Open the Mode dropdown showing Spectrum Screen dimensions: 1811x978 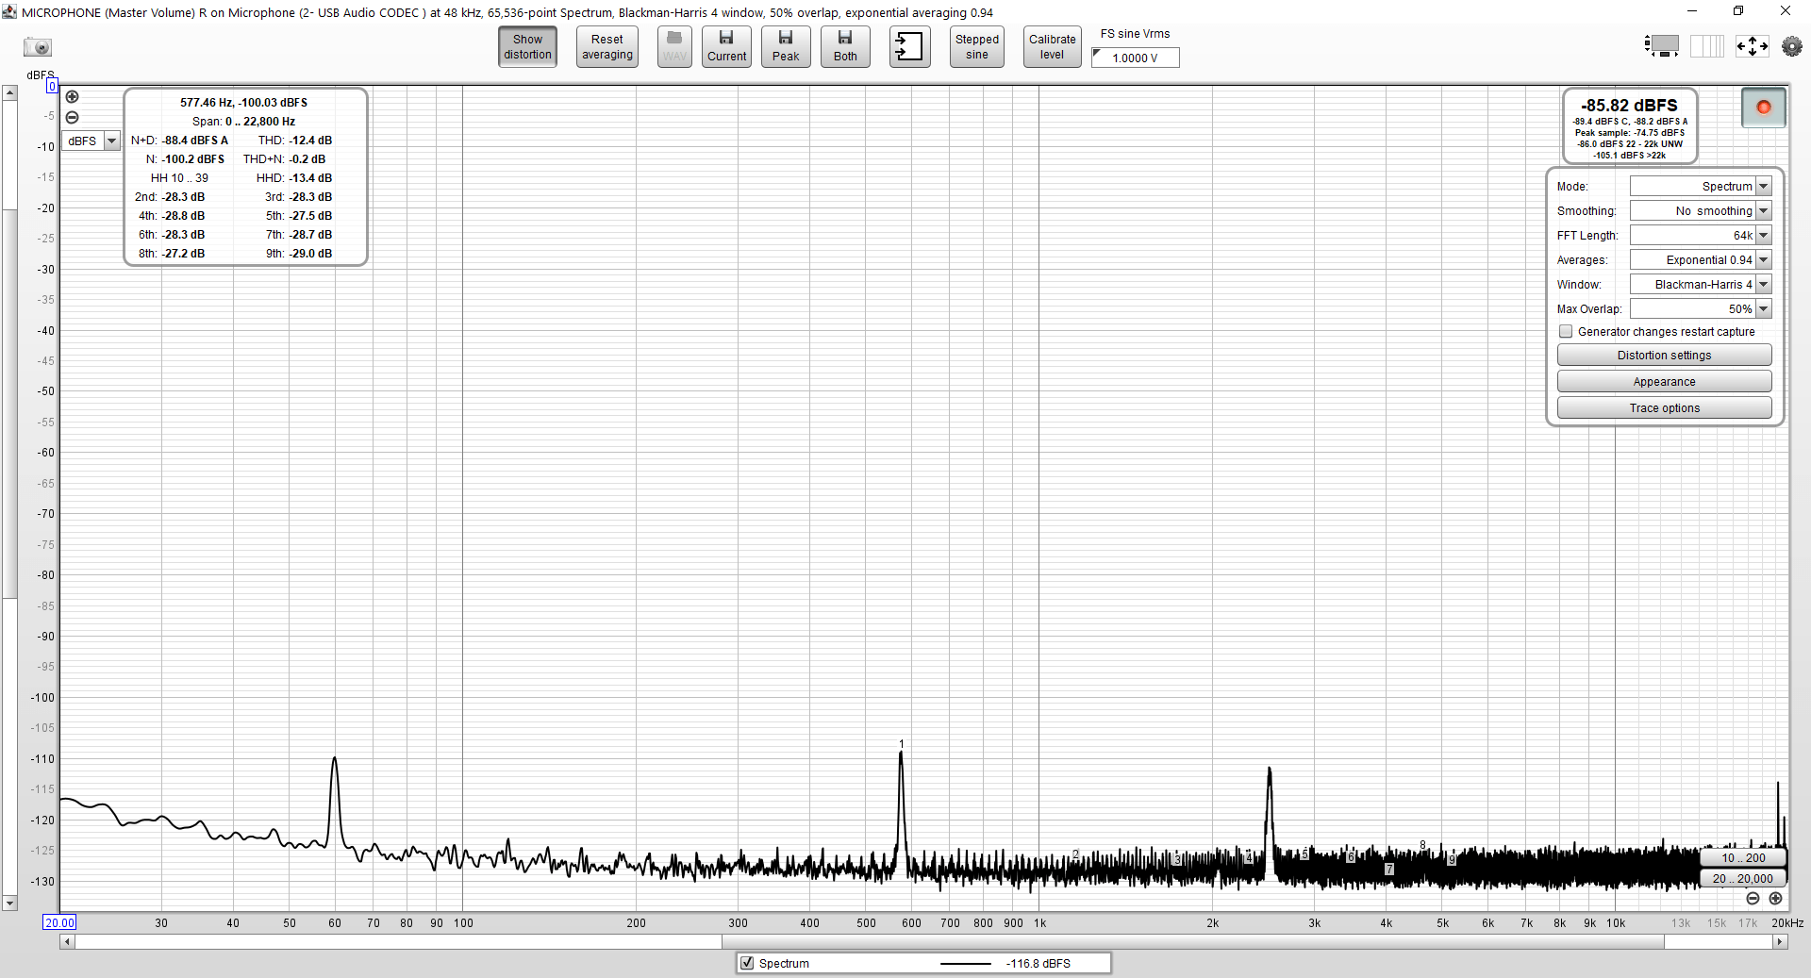coord(1702,187)
